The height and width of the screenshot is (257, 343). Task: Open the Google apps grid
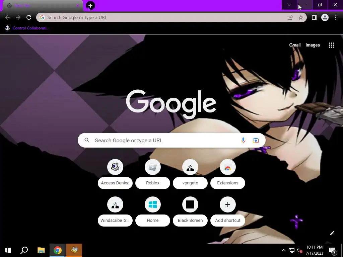coord(332,45)
